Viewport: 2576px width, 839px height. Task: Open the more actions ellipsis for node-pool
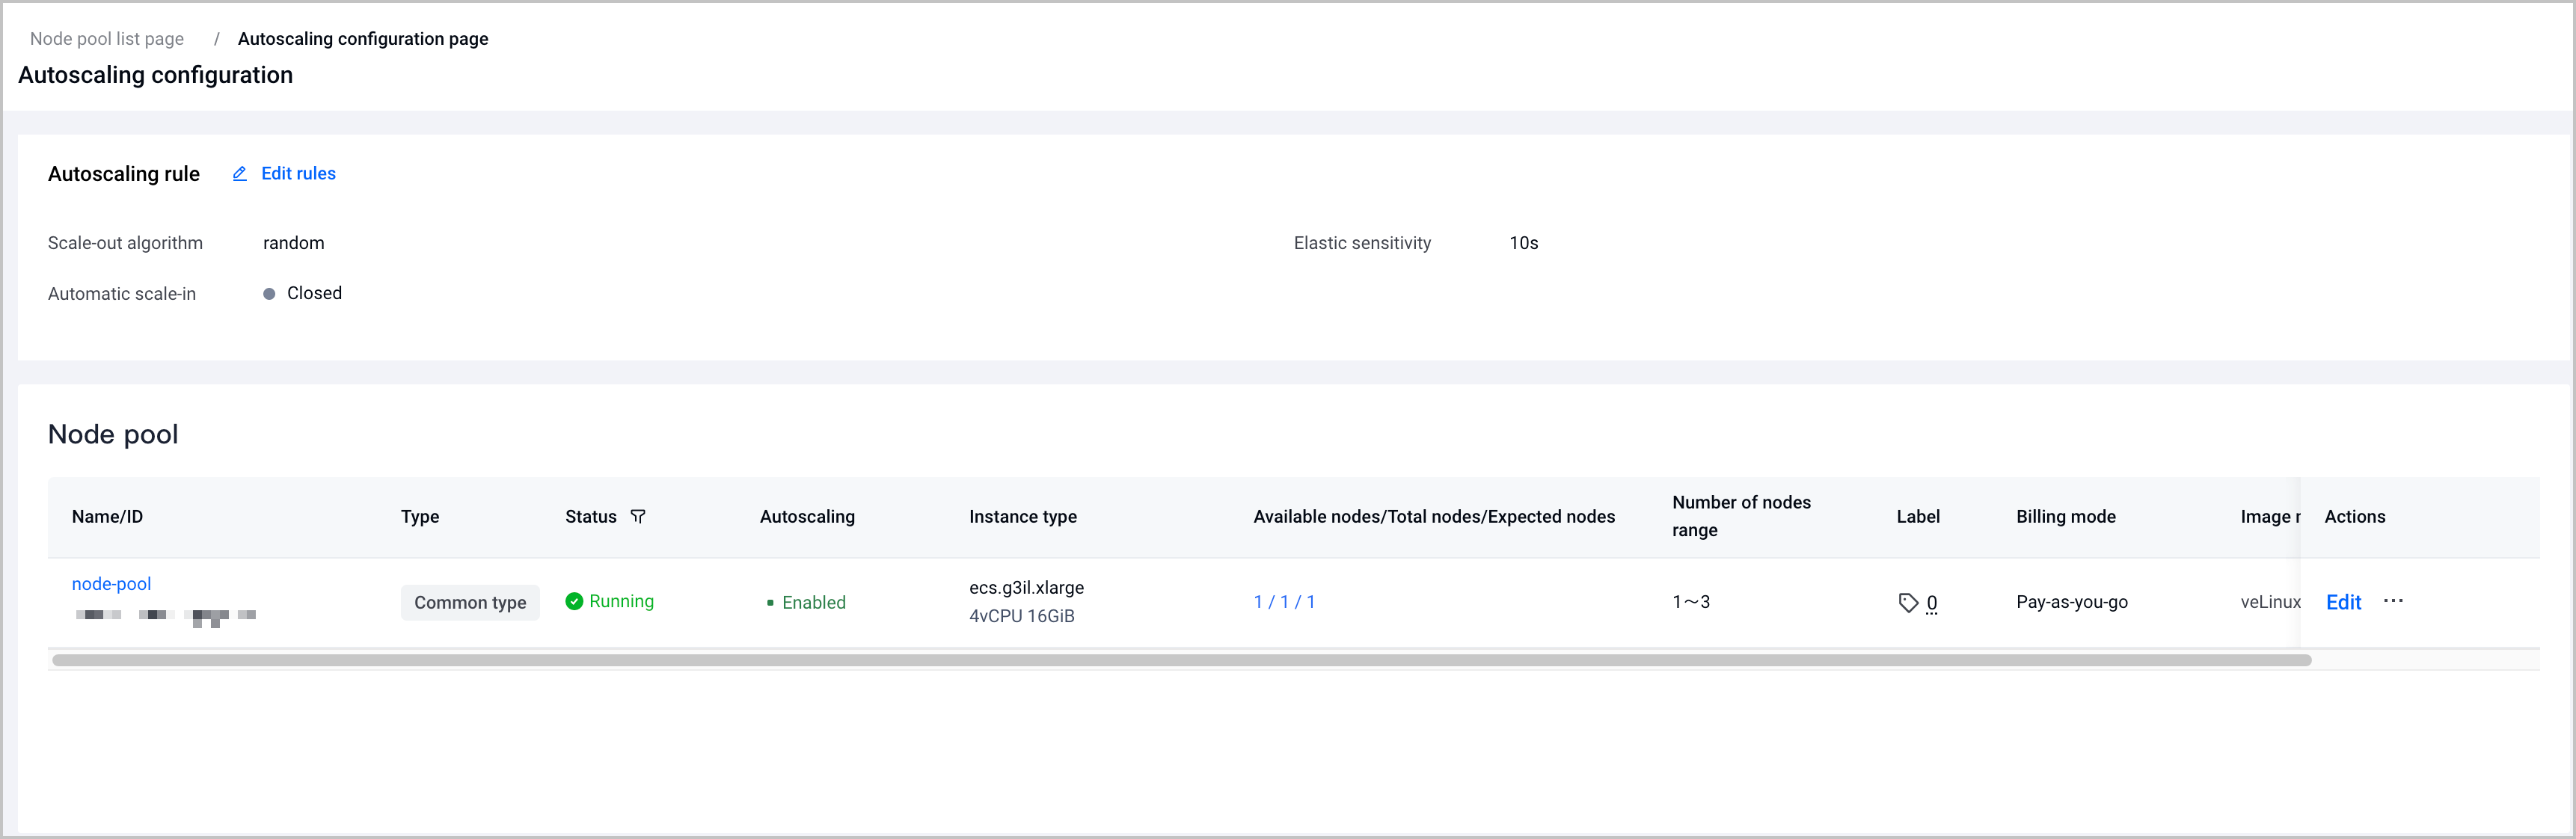pyautogui.click(x=2393, y=601)
